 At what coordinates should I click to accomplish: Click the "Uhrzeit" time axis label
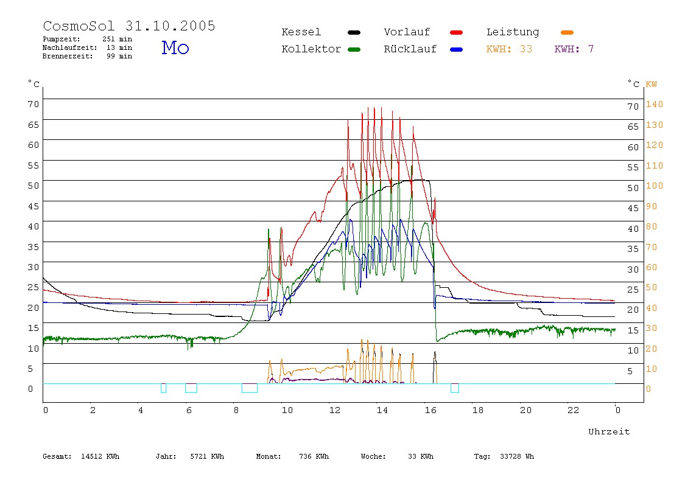(609, 431)
